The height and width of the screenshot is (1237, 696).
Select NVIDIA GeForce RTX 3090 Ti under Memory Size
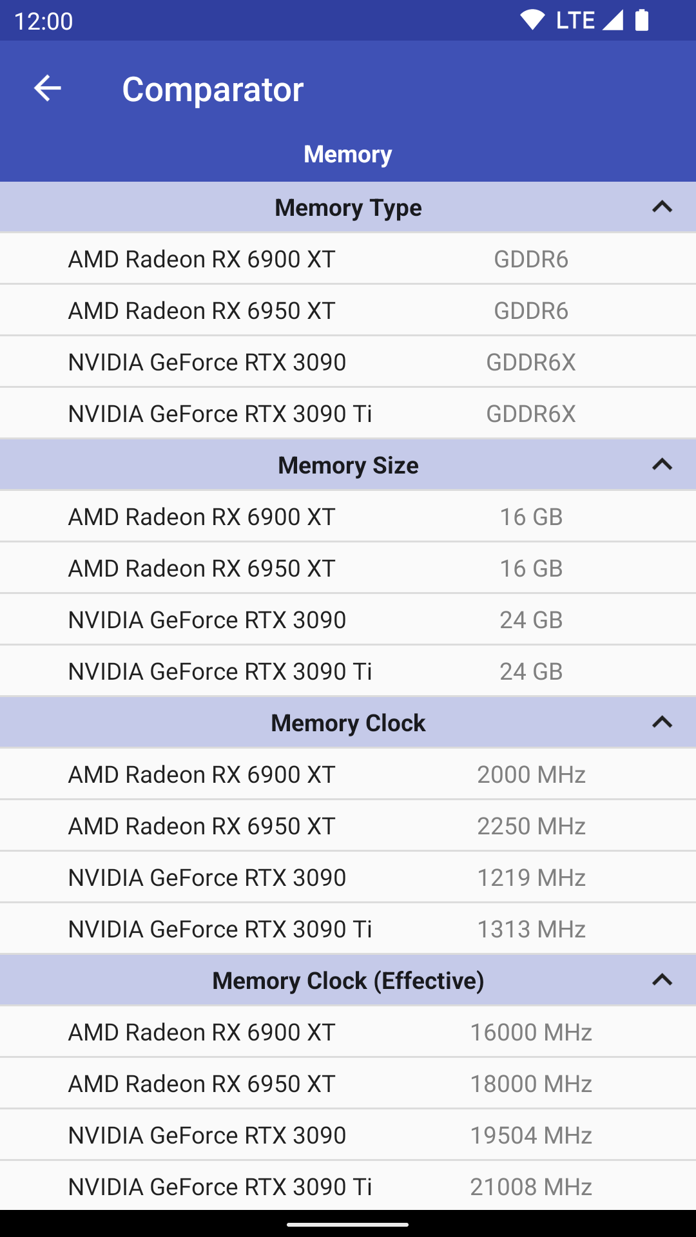(x=220, y=671)
